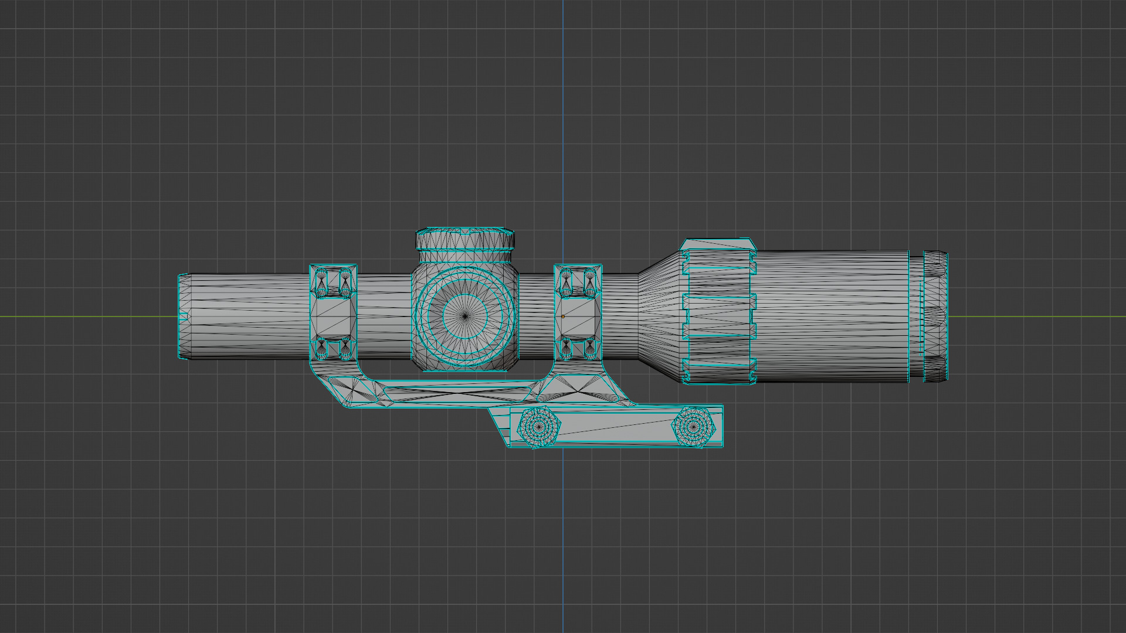Select the tapered cone section of the scope tube

tap(660, 316)
